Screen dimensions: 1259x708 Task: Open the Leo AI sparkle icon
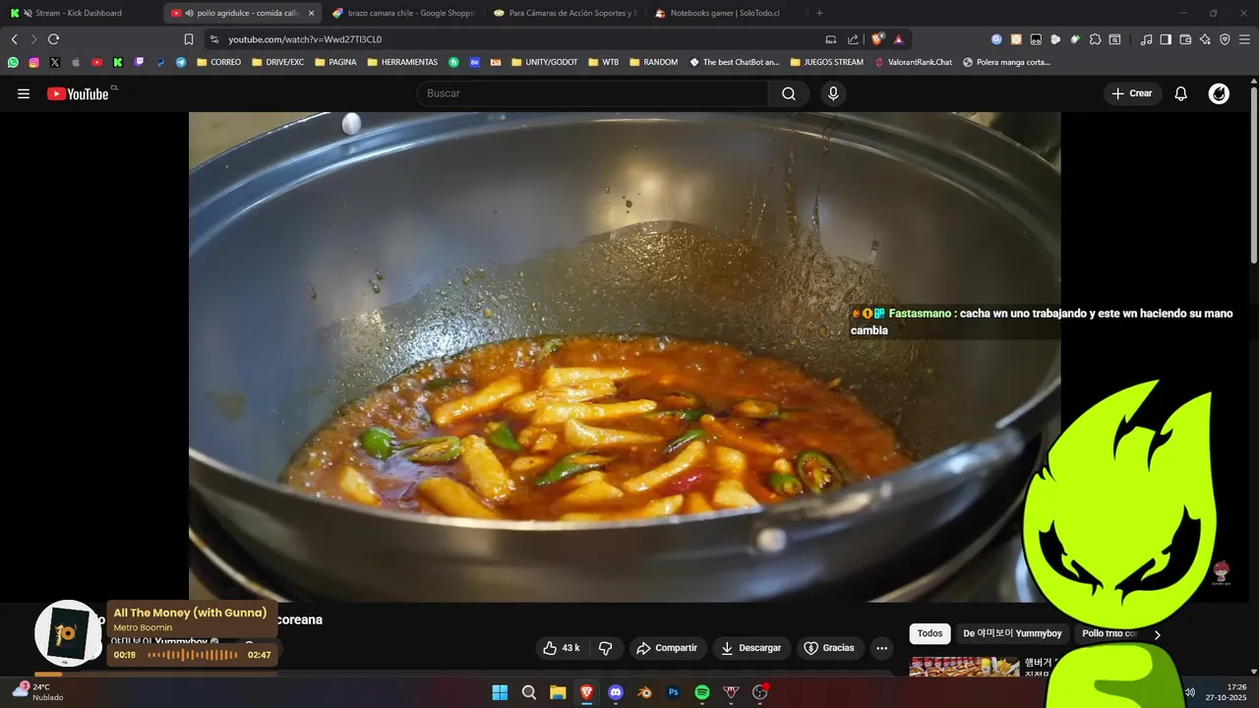pos(1205,39)
